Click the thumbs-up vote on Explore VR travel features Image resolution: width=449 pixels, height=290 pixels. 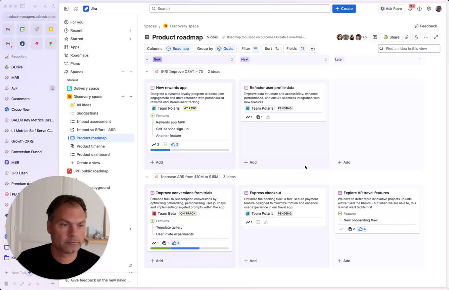362,229
